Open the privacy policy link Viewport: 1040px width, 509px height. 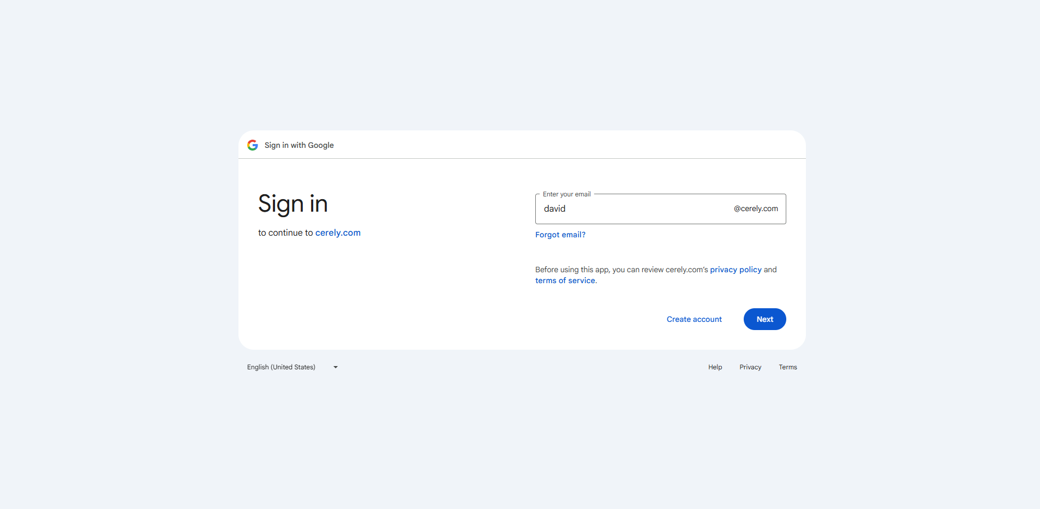(736, 270)
